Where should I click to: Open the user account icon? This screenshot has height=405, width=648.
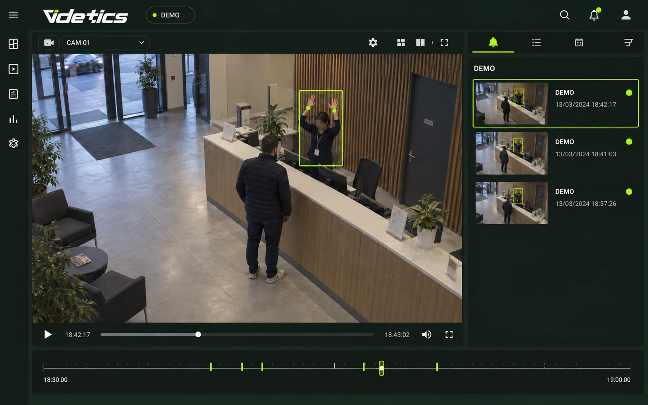(626, 15)
